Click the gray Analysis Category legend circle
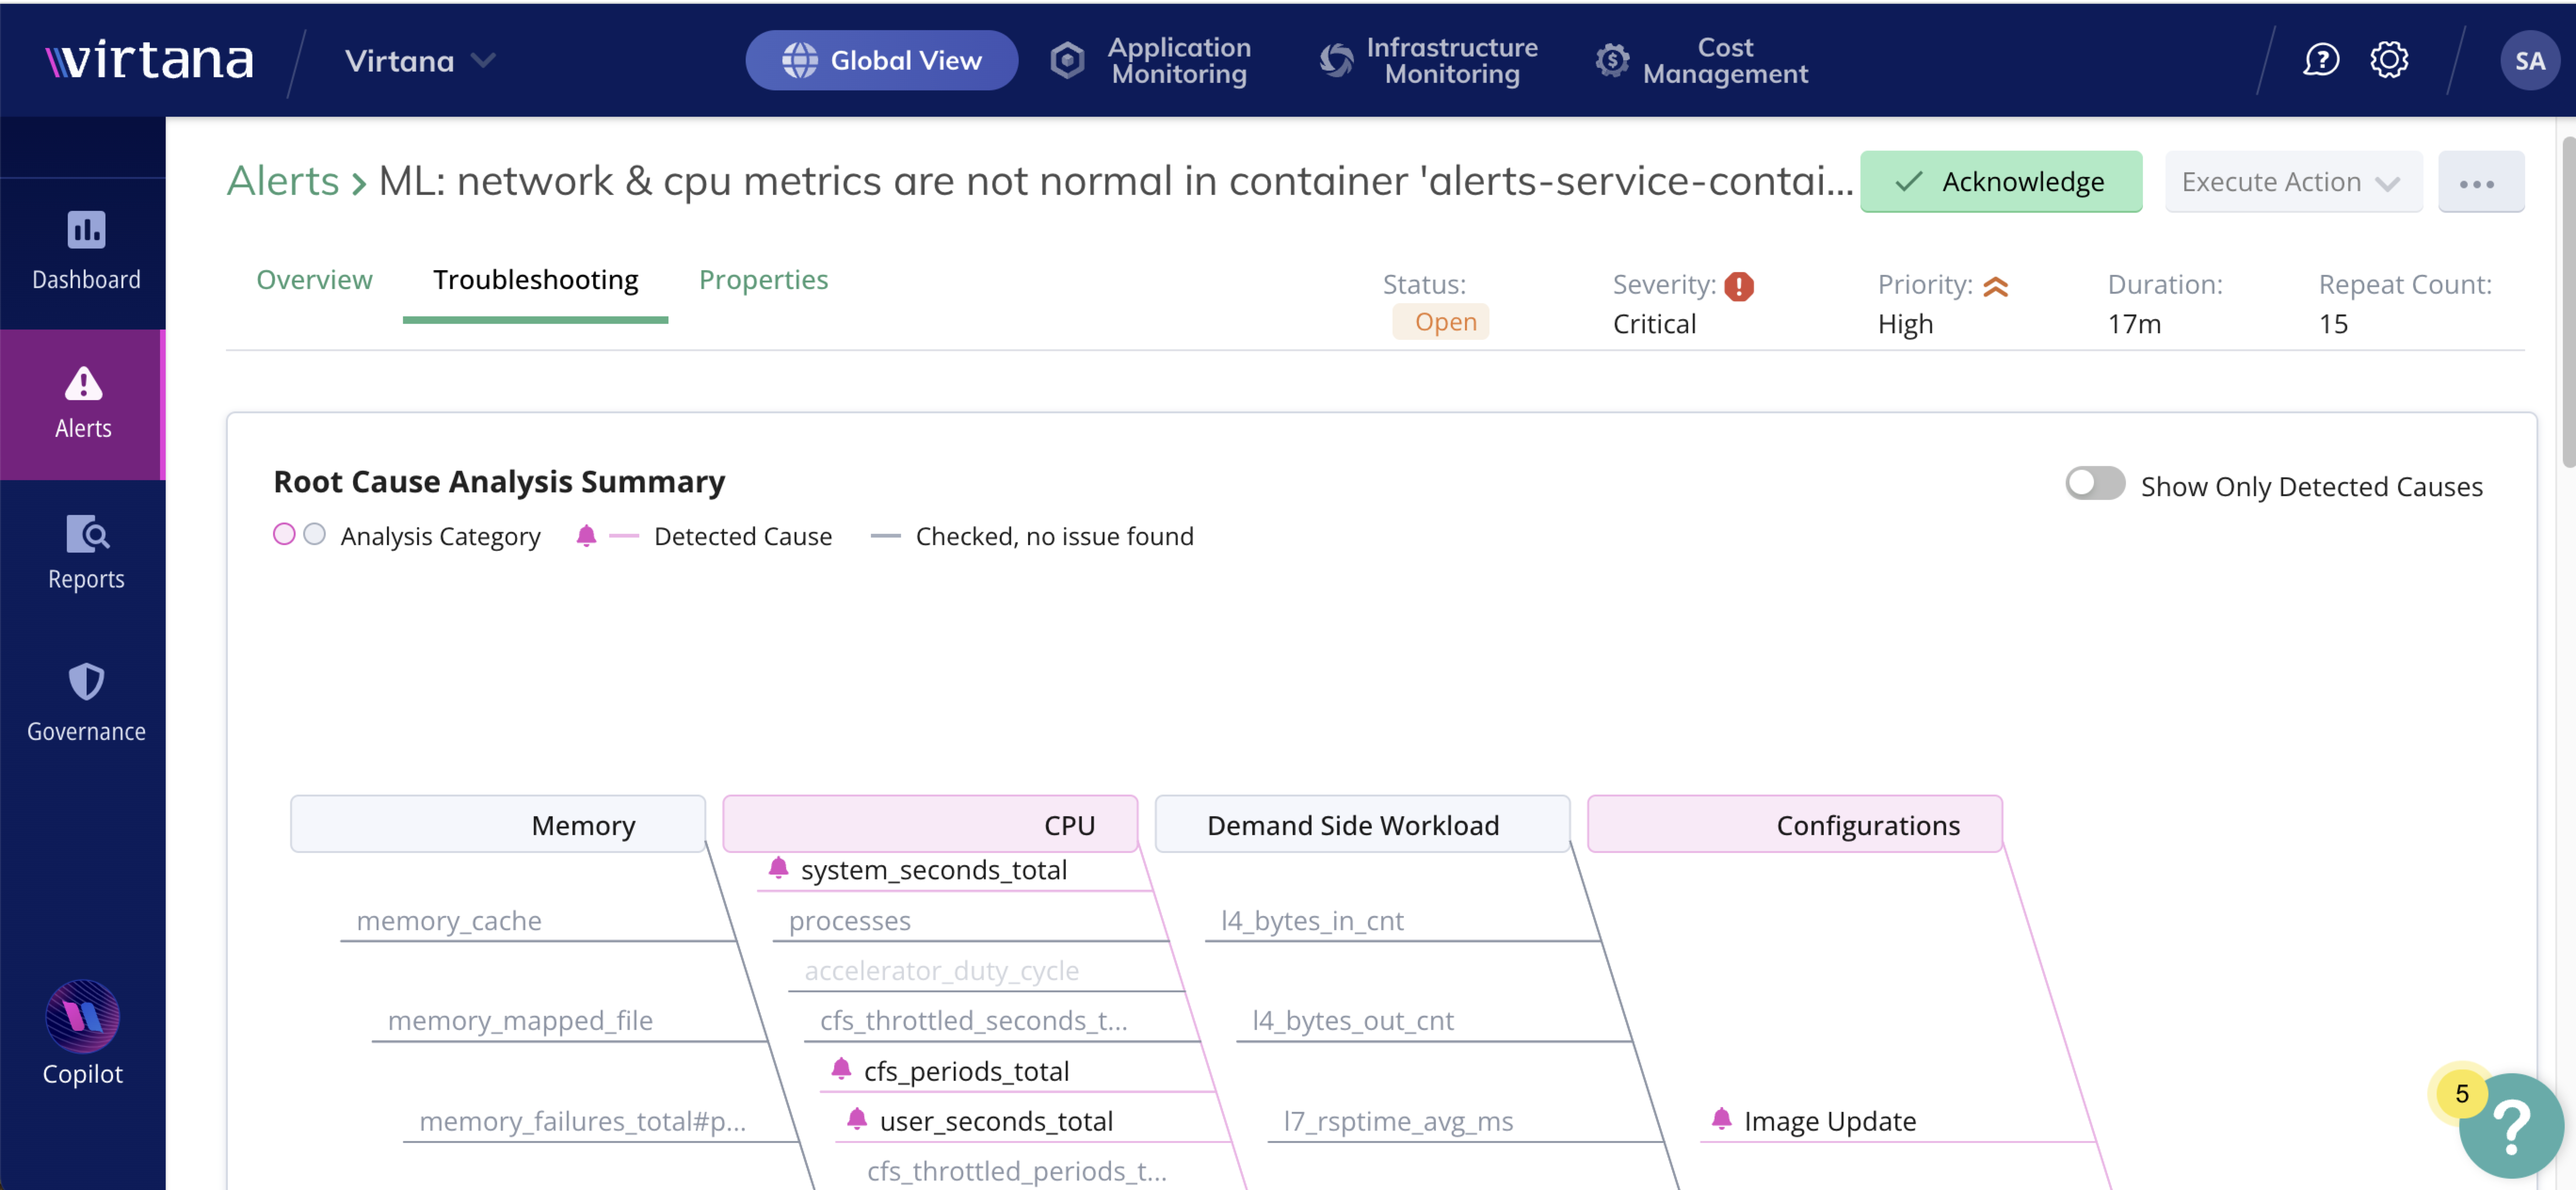Viewport: 2576px width, 1190px height. (315, 534)
